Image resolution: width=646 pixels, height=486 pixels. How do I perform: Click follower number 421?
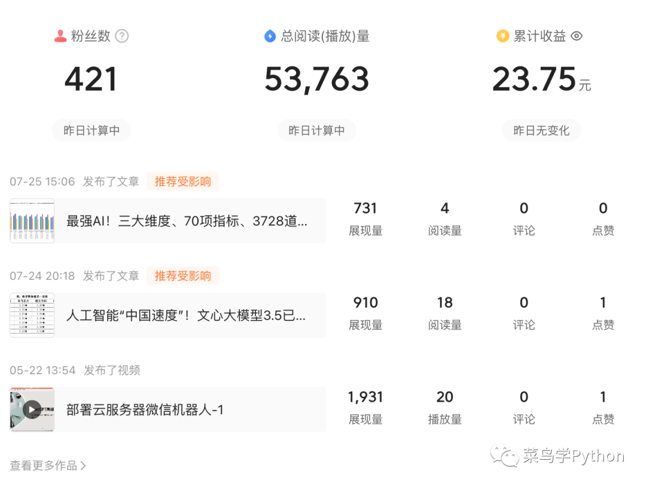pos(91,79)
